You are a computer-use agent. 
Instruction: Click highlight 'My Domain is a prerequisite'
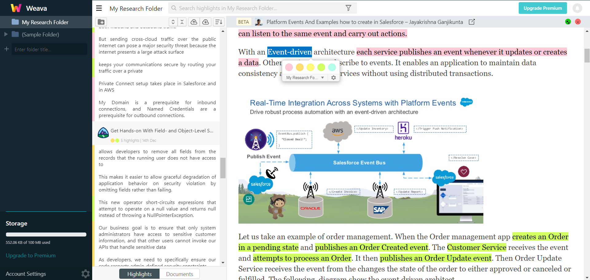157,109
